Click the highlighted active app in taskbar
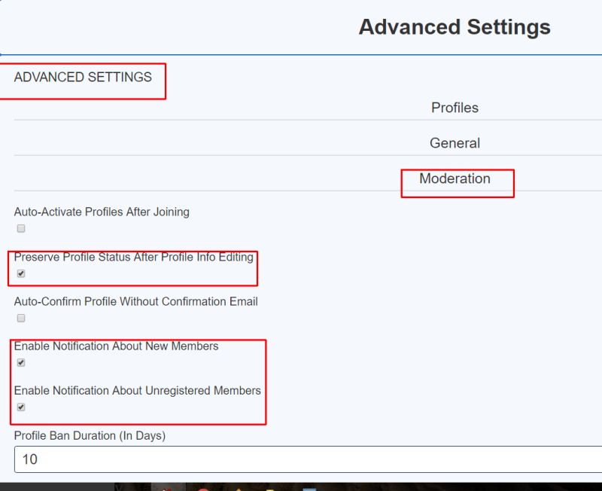602x491 pixels. click(167, 487)
